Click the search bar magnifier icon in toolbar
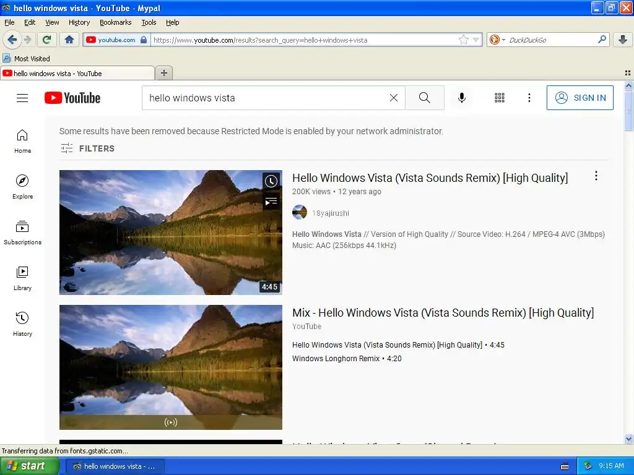Image resolution: width=634 pixels, height=475 pixels. point(602,39)
